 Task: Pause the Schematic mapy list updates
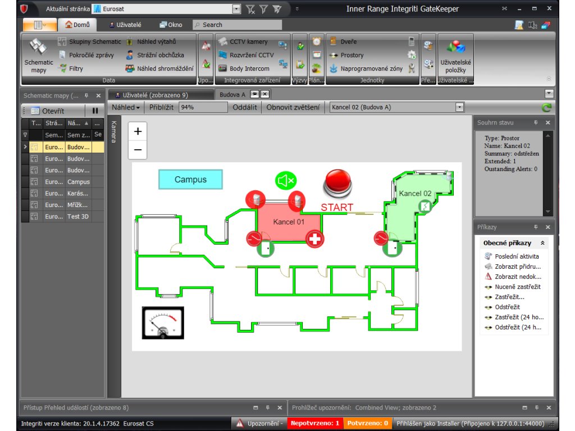pyautogui.click(x=95, y=111)
